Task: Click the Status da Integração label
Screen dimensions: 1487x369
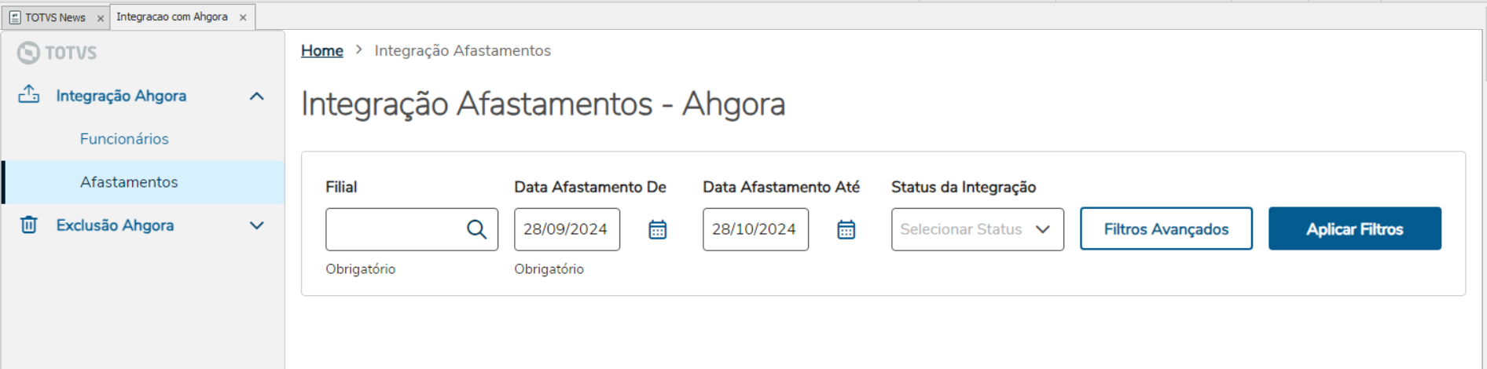Action: tap(964, 187)
